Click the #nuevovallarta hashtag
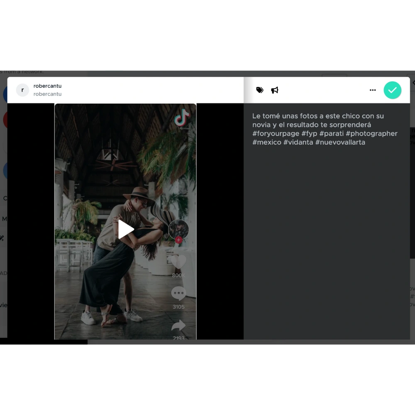Image resolution: width=415 pixels, height=415 pixels. (x=340, y=142)
